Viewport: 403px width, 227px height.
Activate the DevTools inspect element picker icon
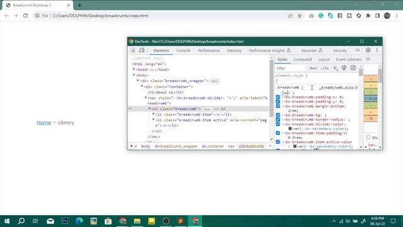tap(133, 50)
